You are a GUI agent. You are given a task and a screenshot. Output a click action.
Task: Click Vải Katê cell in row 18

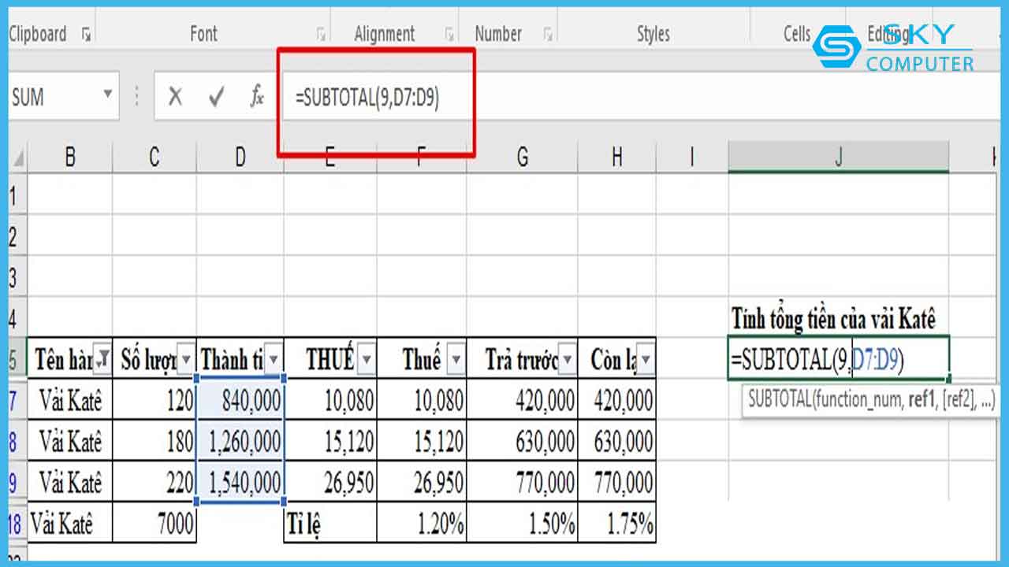(70, 523)
